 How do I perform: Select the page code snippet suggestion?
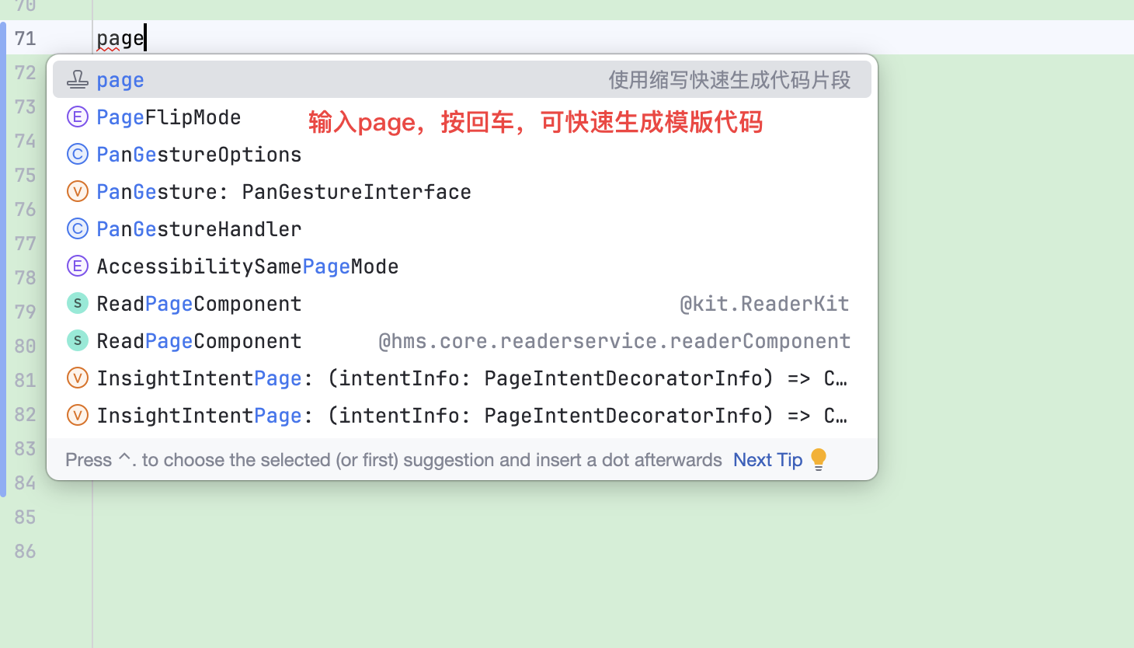tap(121, 80)
